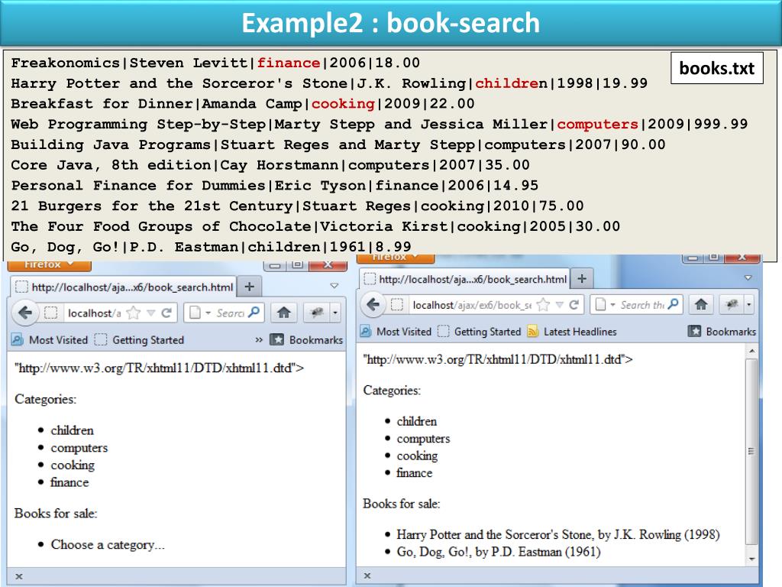Click finance category in left window
The width and height of the screenshot is (782, 587).
tap(69, 482)
